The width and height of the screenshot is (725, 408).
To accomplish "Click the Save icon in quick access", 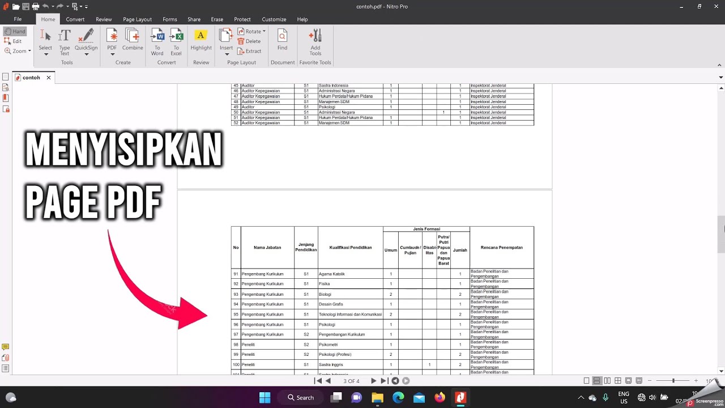I will (x=25, y=6).
